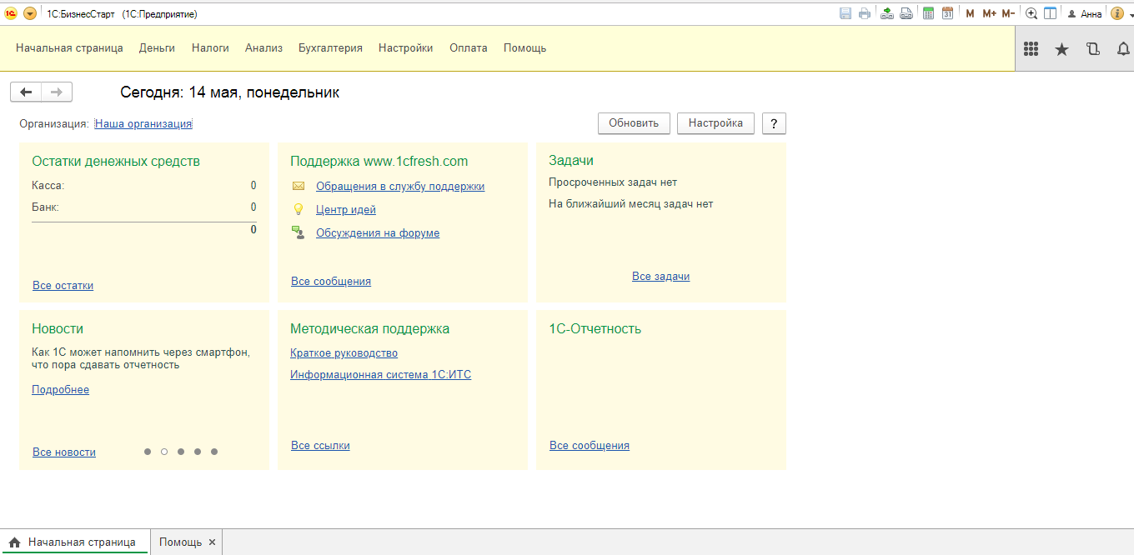Open notifications via the bell icon
This screenshot has width=1134, height=555.
1123,49
